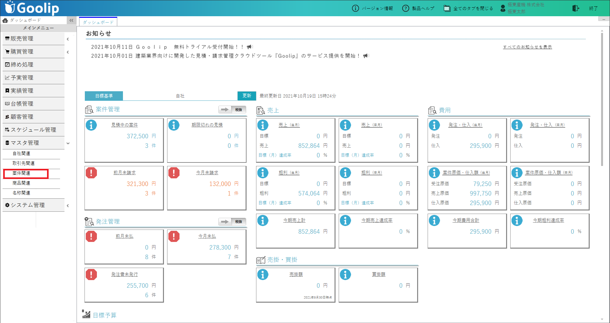Screen dimensions: 610x323
Task: Expand the 販売管理 menu chevron
Action: point(68,39)
